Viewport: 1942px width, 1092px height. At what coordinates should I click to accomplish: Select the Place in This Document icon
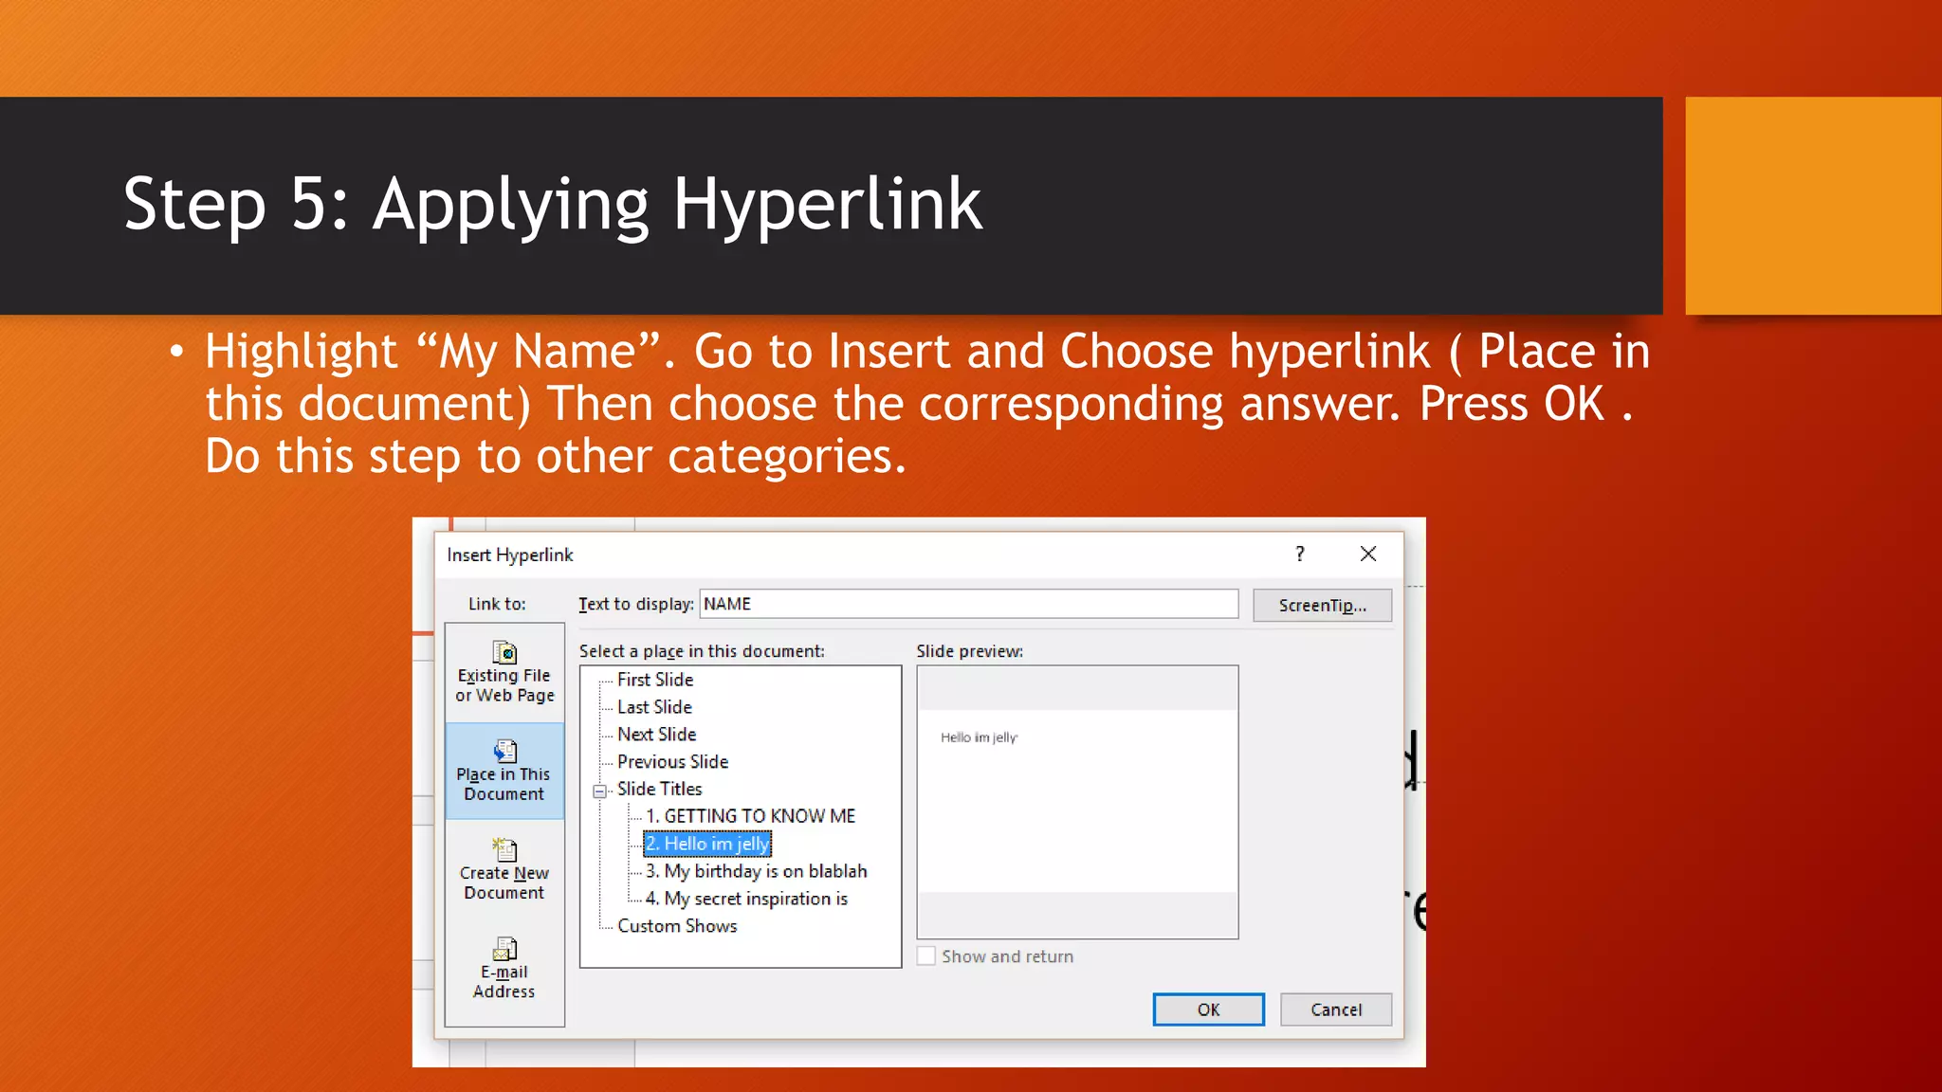tap(504, 771)
